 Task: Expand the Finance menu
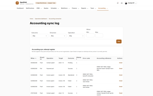point(75,8)
